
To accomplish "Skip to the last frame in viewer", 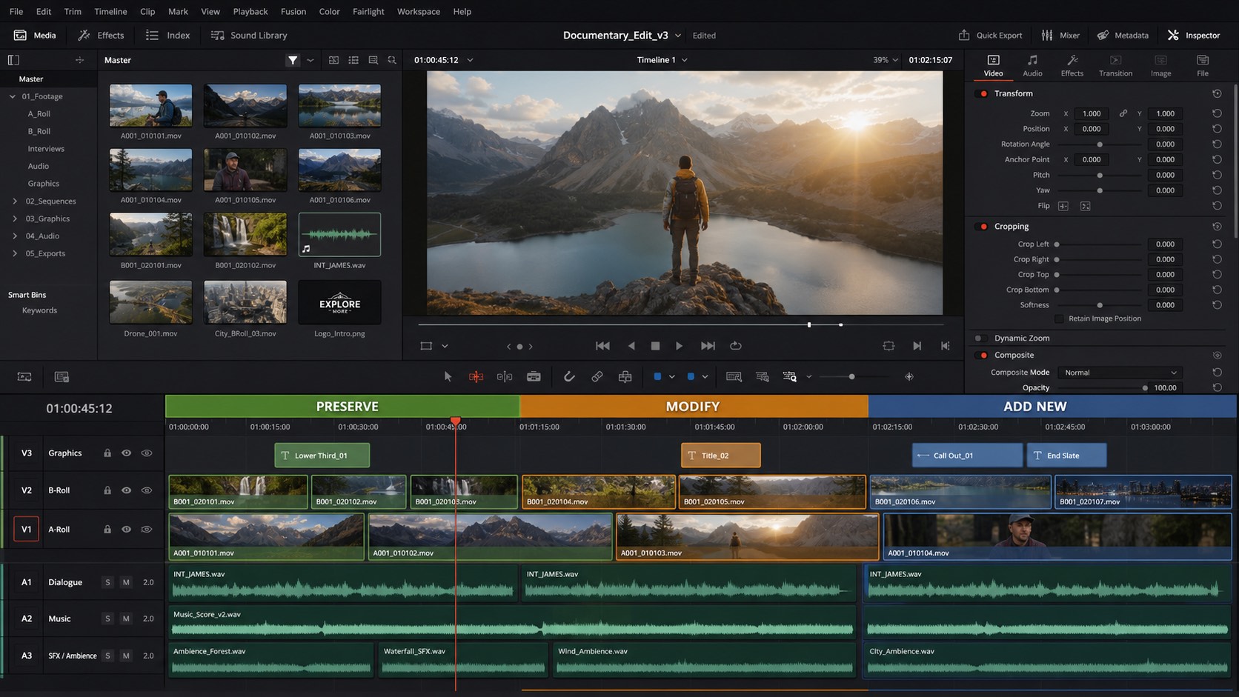I will [708, 346].
